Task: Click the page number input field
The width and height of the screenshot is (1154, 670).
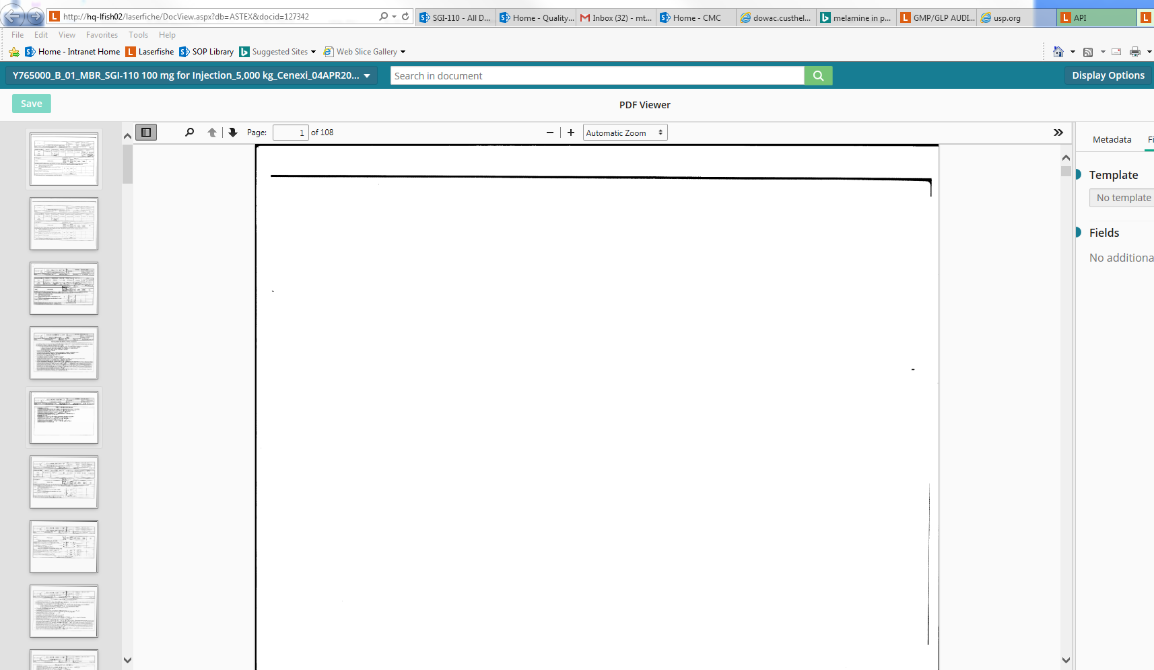Action: pyautogui.click(x=291, y=133)
